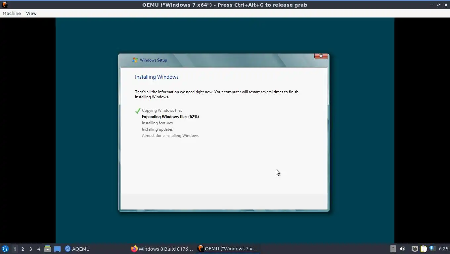Switch to workspace 3
Image resolution: width=450 pixels, height=254 pixels.
point(30,249)
